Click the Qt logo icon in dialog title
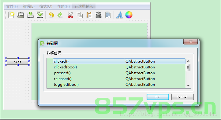The height and width of the screenshot is (120, 221). [x=43, y=43]
